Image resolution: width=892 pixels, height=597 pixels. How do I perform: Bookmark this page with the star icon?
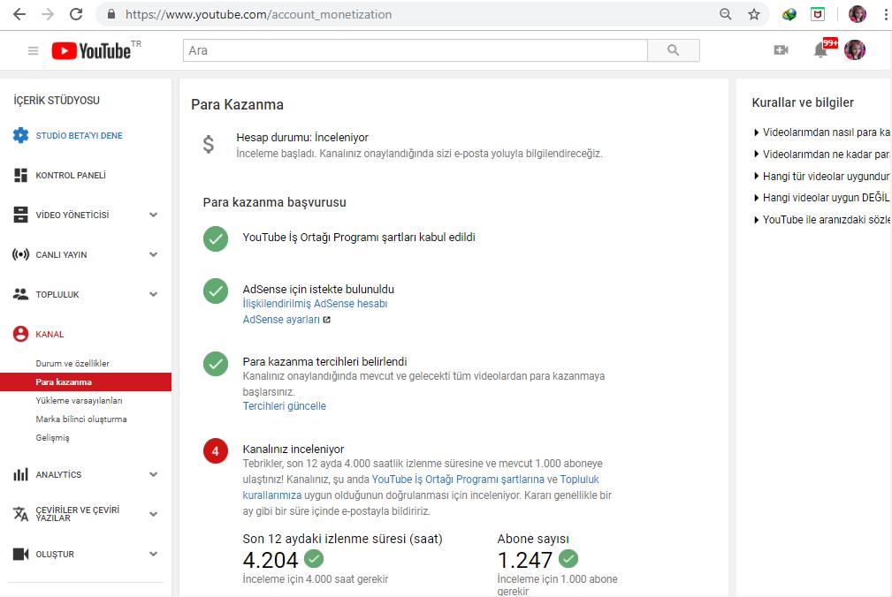(x=754, y=14)
